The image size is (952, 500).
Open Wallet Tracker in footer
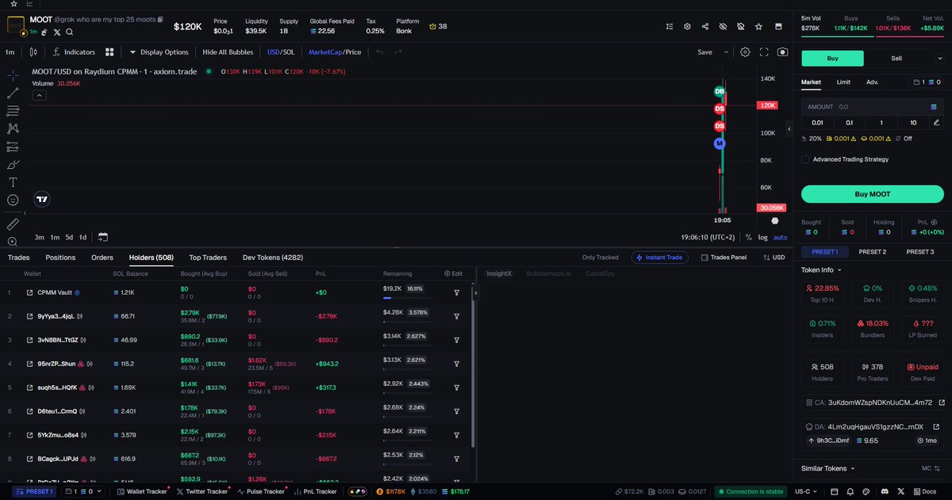point(142,491)
